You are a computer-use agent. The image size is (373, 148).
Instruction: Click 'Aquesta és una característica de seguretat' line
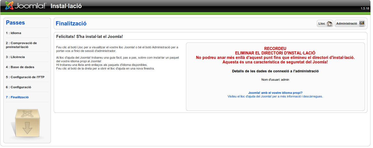pyautogui.click(x=275, y=62)
